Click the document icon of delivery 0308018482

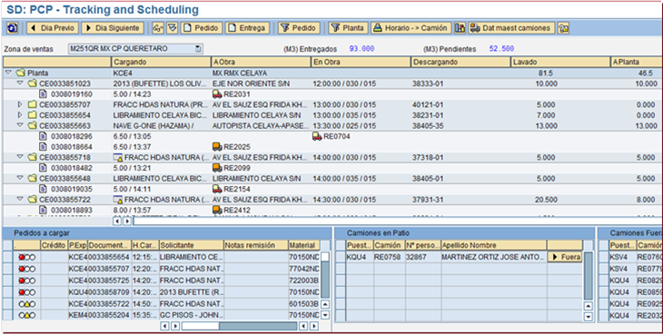[43, 168]
